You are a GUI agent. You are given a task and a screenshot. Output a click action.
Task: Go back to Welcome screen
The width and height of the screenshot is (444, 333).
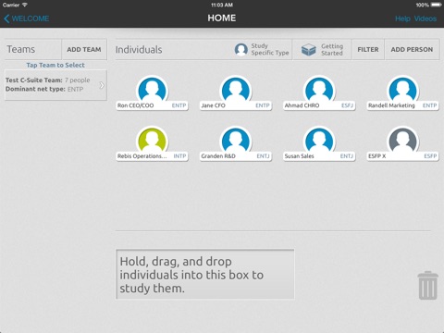tap(27, 18)
